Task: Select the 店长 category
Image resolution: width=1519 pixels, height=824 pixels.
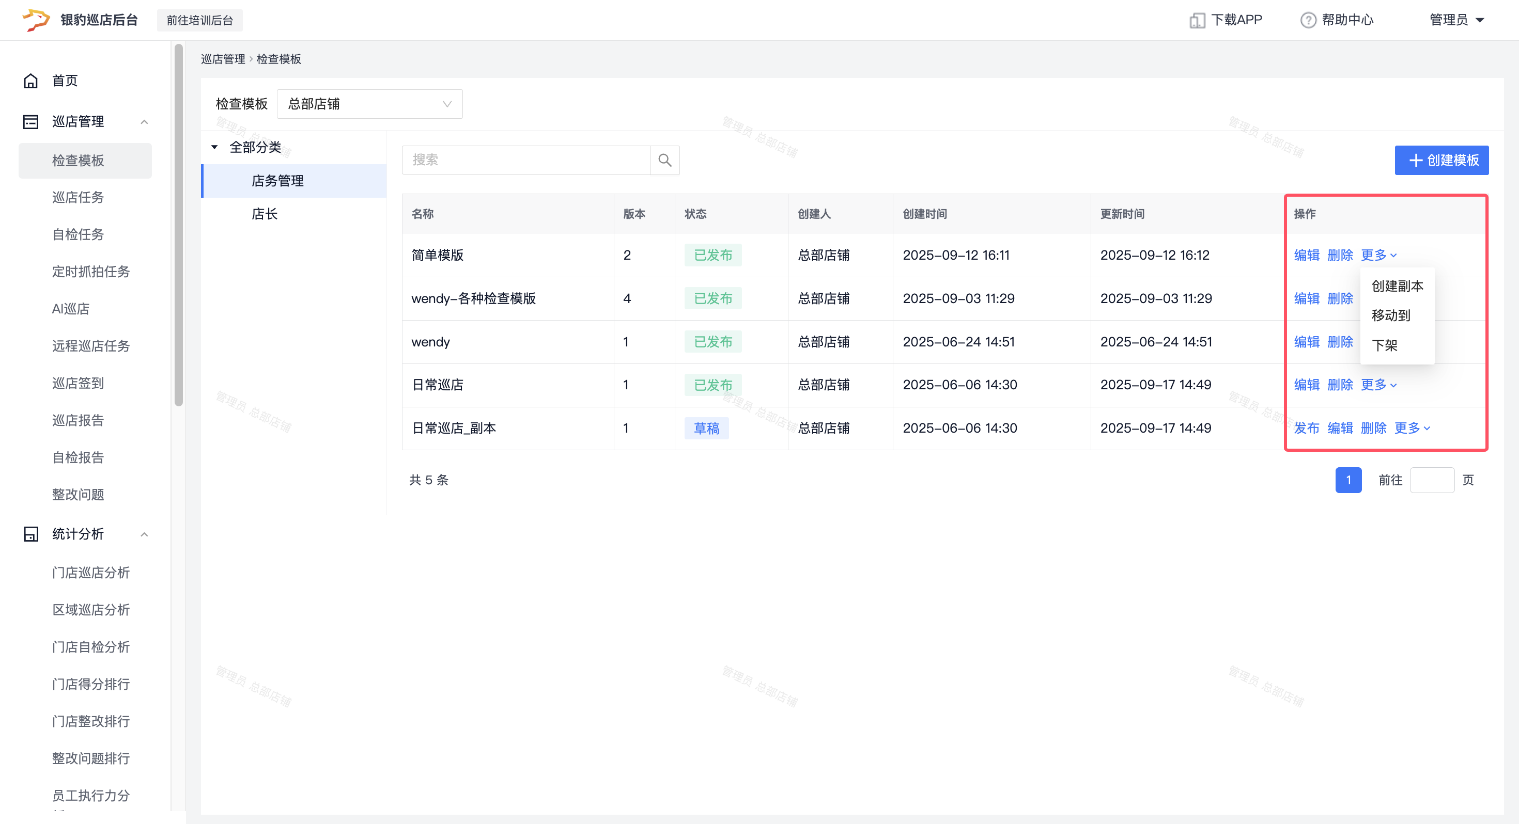Action: pyautogui.click(x=265, y=214)
